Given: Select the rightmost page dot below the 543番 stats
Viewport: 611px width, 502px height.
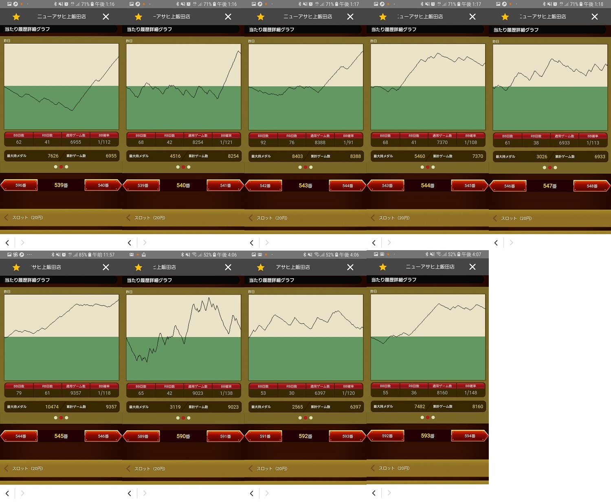Looking at the screenshot, I should pyautogui.click(x=311, y=167).
